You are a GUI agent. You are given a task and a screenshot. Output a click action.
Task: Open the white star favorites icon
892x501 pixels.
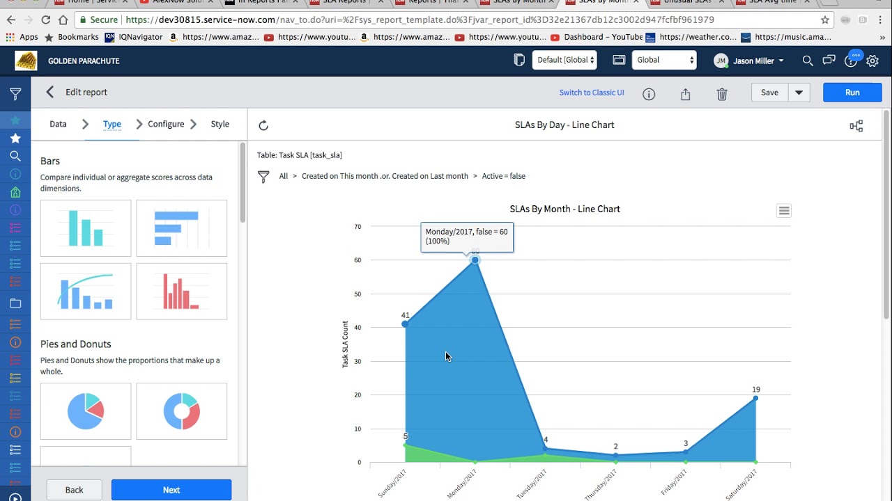(15, 138)
